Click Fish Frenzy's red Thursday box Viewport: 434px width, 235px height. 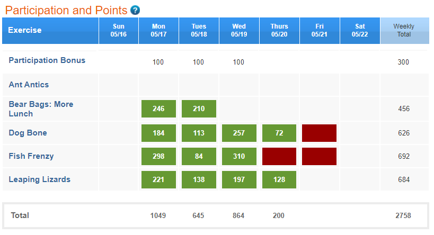point(279,156)
